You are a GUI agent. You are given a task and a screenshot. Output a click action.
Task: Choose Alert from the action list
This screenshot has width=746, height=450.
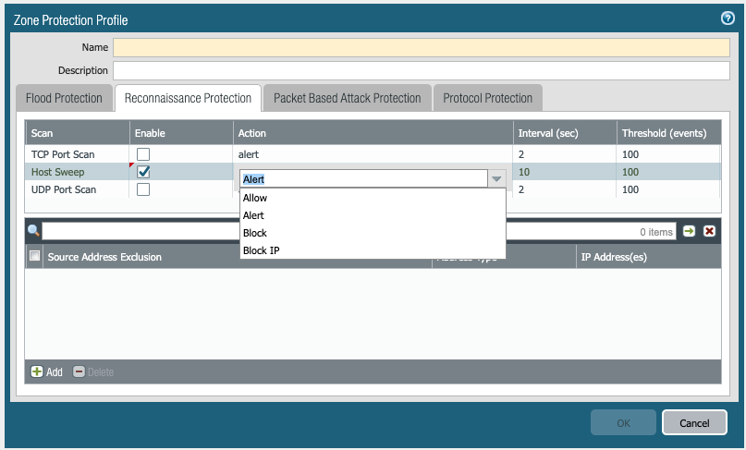point(373,215)
